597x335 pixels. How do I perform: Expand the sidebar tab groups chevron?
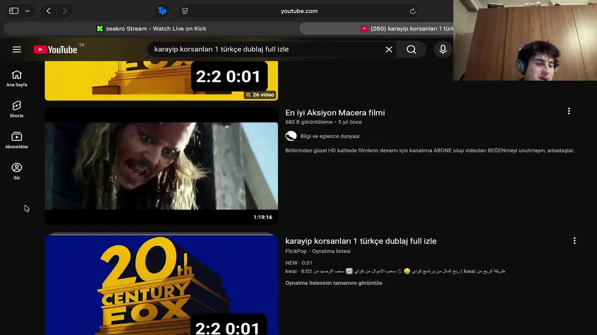(x=27, y=11)
